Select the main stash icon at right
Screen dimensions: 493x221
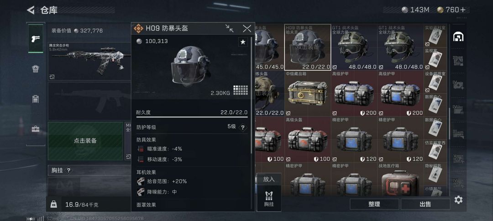pos(458,37)
